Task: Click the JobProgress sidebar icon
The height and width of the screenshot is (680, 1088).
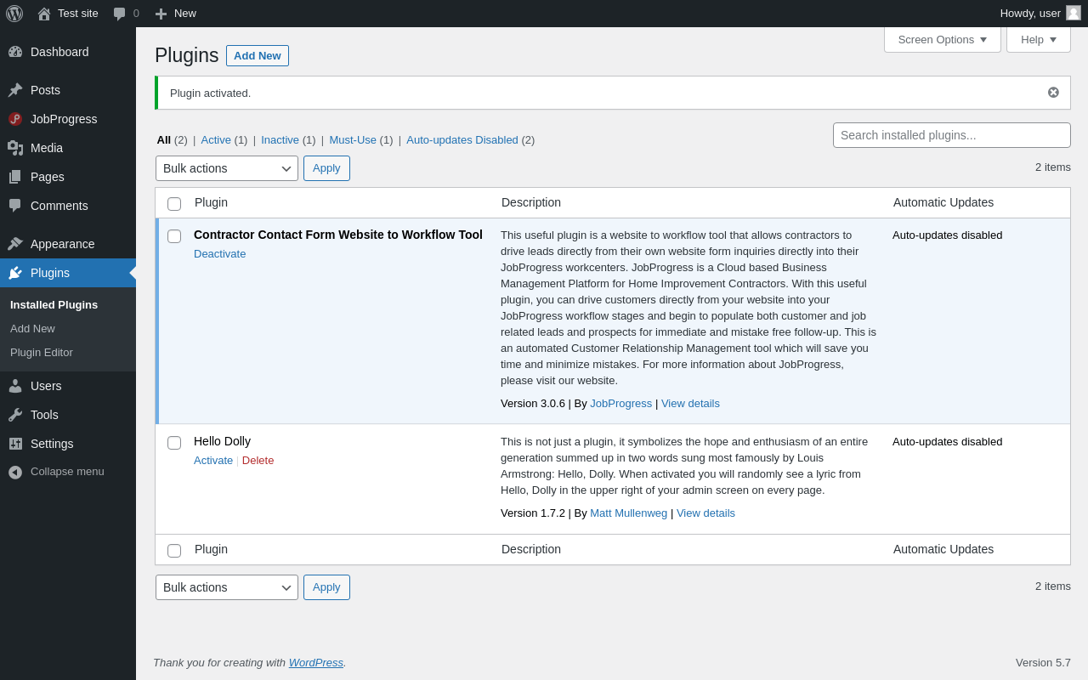Action: click(x=15, y=119)
